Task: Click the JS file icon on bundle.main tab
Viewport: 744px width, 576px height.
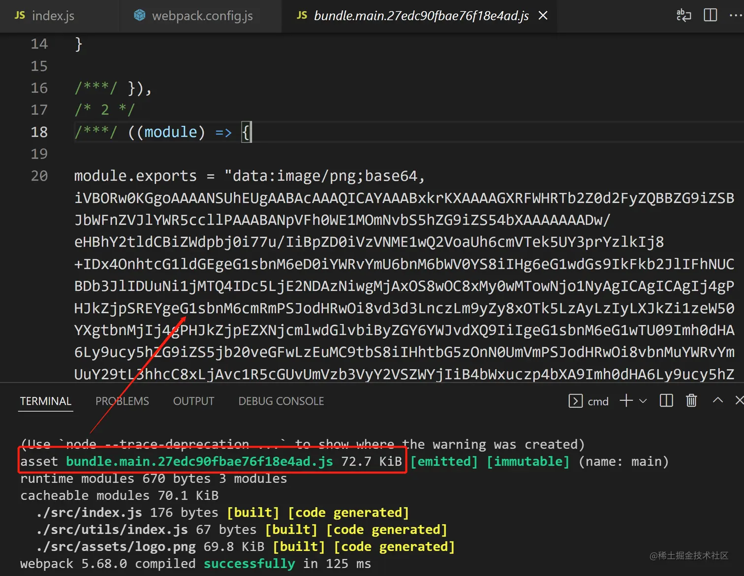Action: (x=302, y=15)
